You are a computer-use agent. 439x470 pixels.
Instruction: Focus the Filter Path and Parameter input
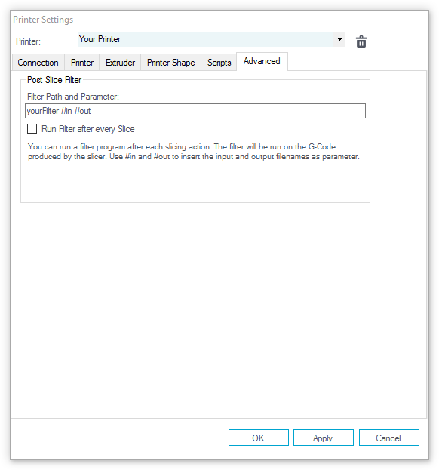click(195, 111)
